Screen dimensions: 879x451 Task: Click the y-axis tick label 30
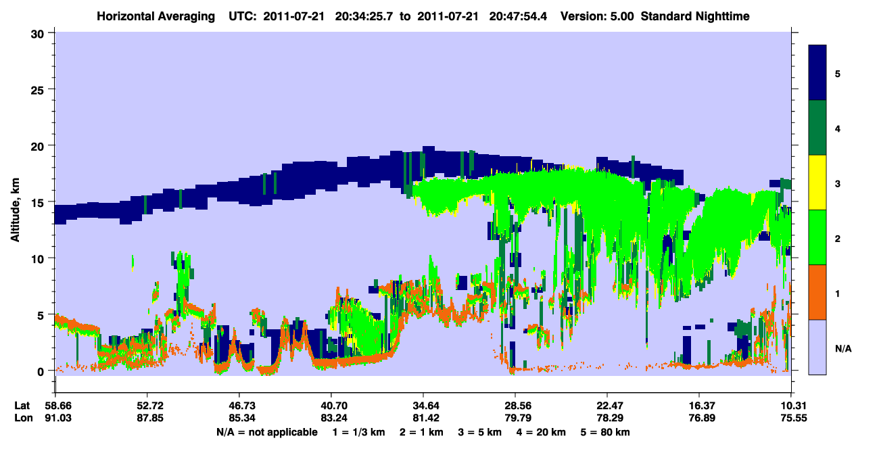pos(39,33)
